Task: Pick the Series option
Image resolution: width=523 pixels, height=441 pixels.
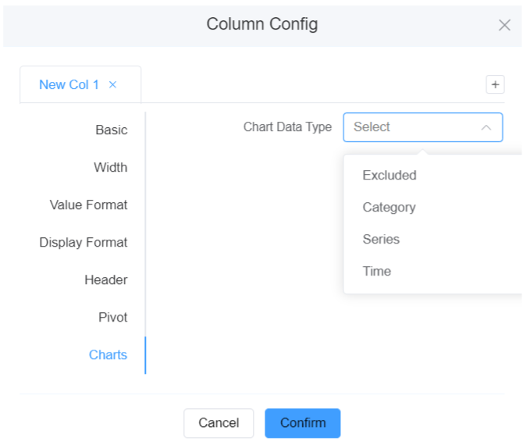Action: [x=381, y=240]
